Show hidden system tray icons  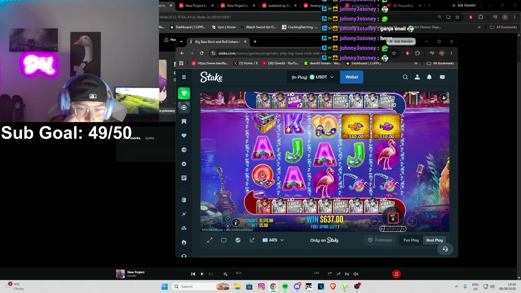pos(456,286)
